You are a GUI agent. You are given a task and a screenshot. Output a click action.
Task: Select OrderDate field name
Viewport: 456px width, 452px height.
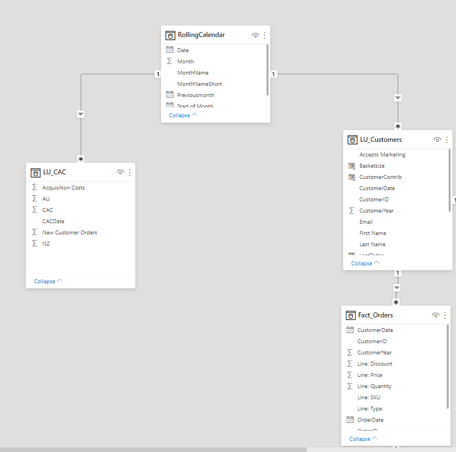(370, 419)
